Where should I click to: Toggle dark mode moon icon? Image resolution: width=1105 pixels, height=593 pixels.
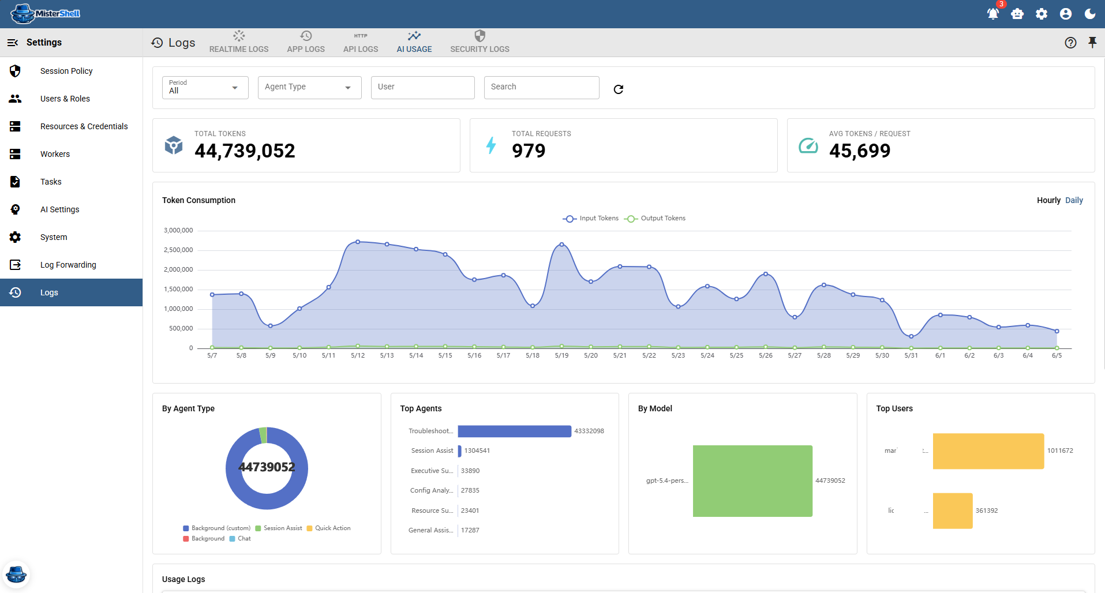[x=1090, y=14]
